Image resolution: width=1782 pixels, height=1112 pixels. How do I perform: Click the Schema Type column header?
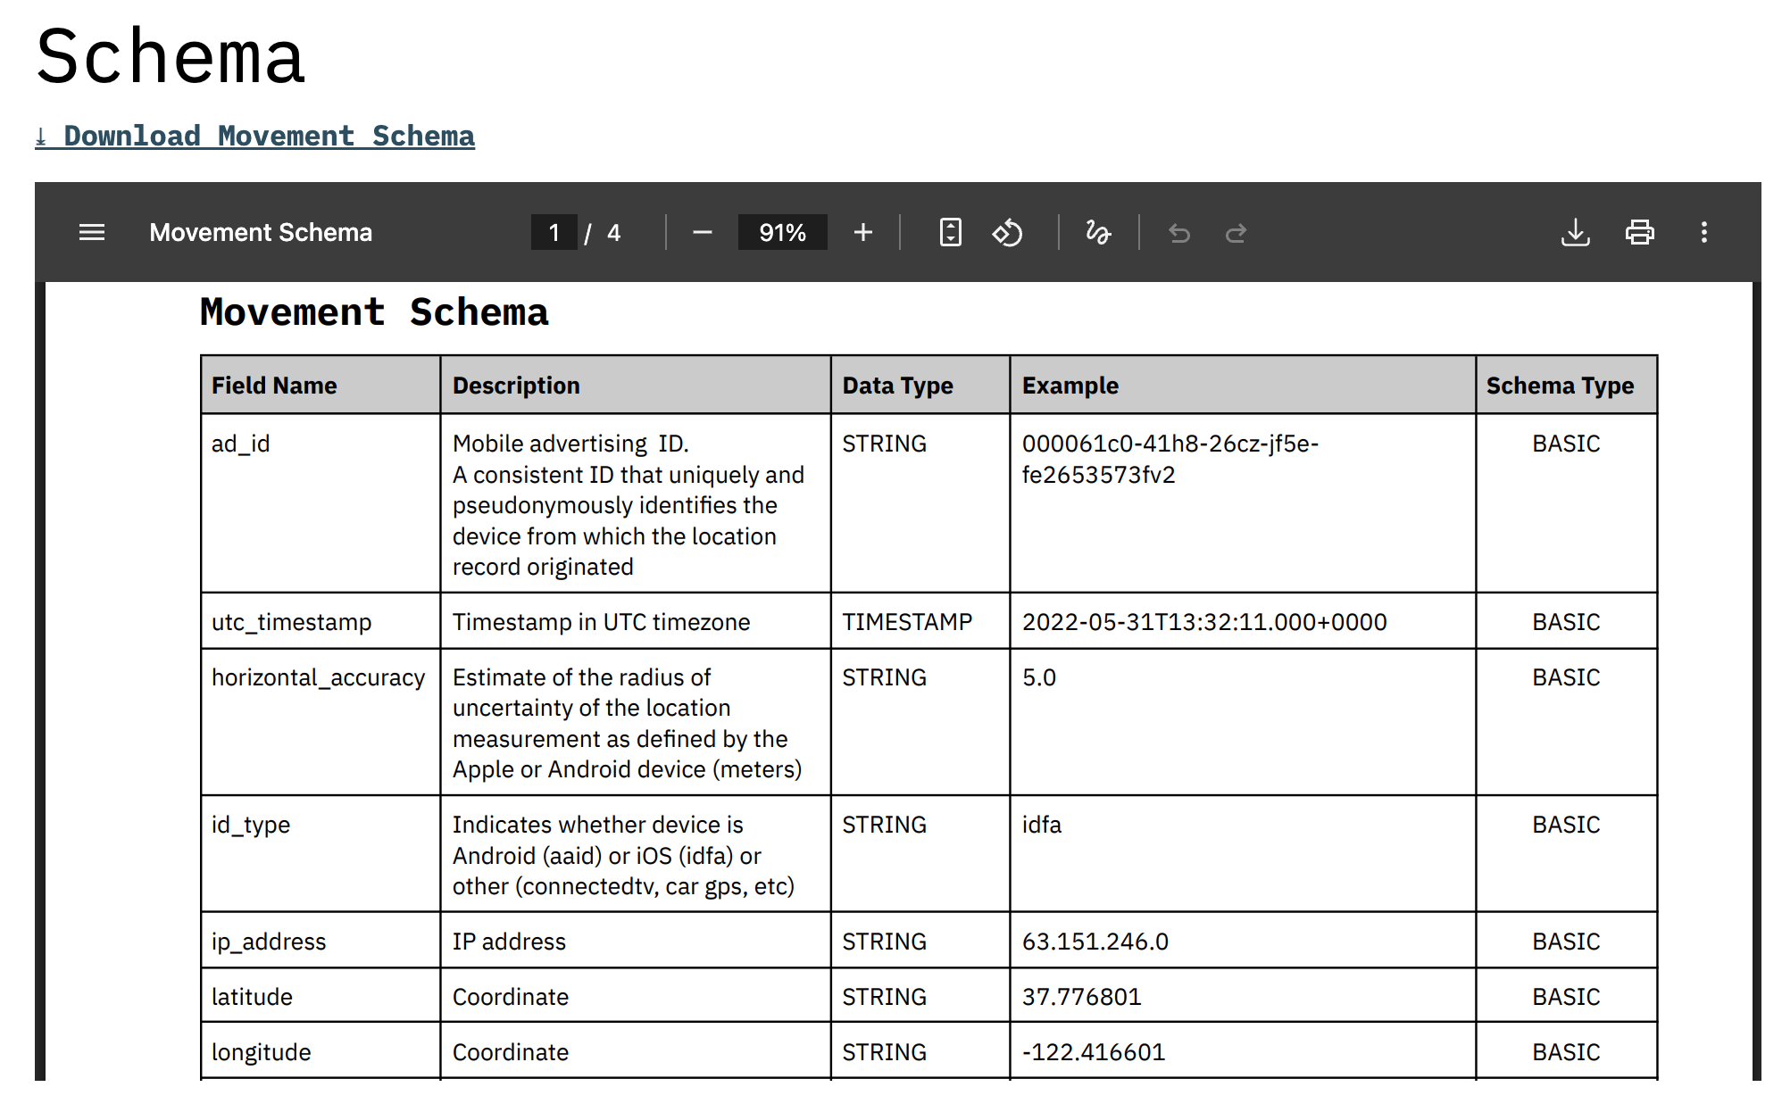tap(1560, 386)
